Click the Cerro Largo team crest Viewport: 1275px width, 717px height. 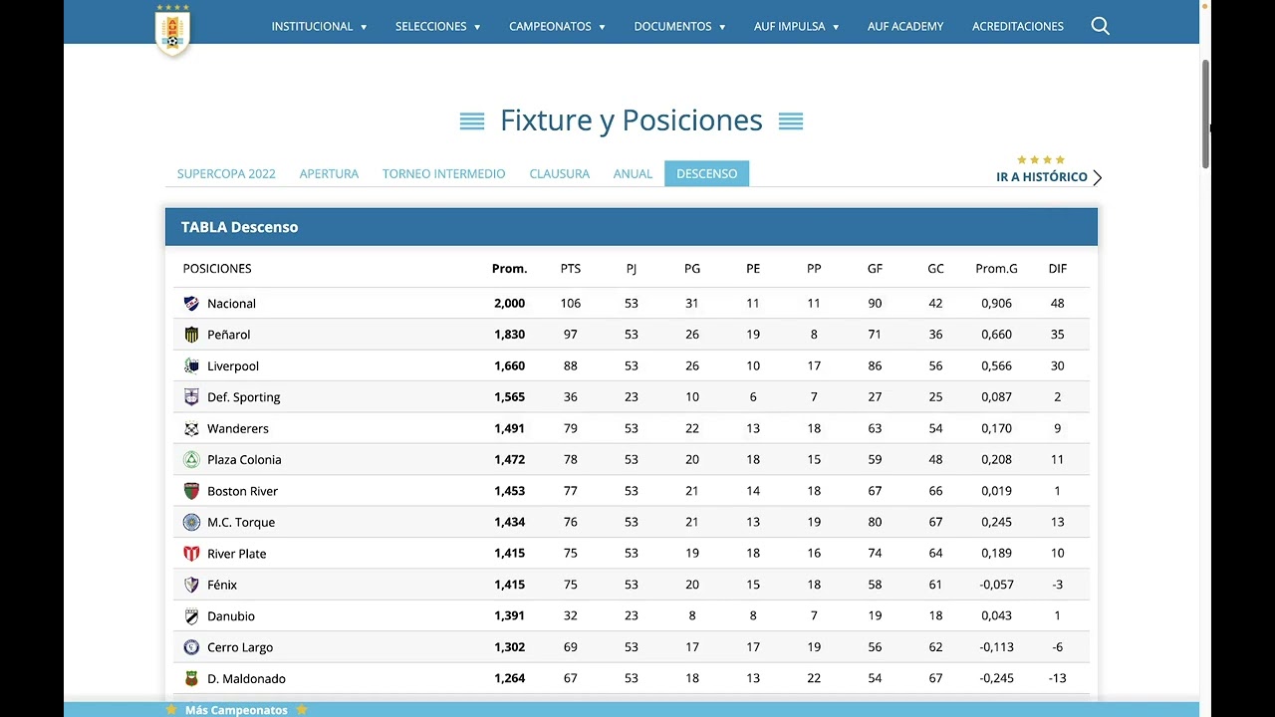[191, 647]
